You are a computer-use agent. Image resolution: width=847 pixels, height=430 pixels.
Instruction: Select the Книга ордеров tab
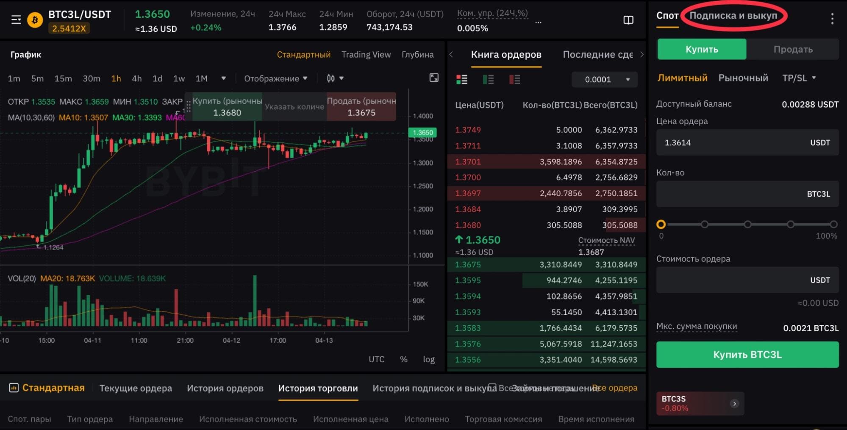[506, 55]
